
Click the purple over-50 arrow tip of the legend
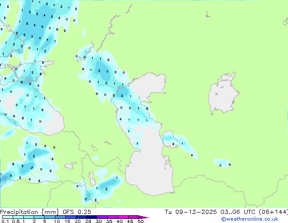coord(144,218)
